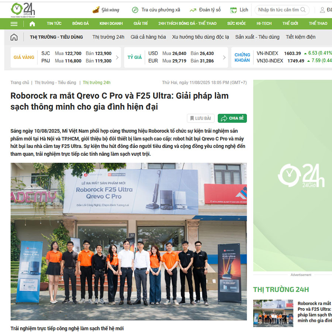This screenshot has width=332, height=332.
Task: Click the article headline about Roborock
Action: (x=120, y=101)
